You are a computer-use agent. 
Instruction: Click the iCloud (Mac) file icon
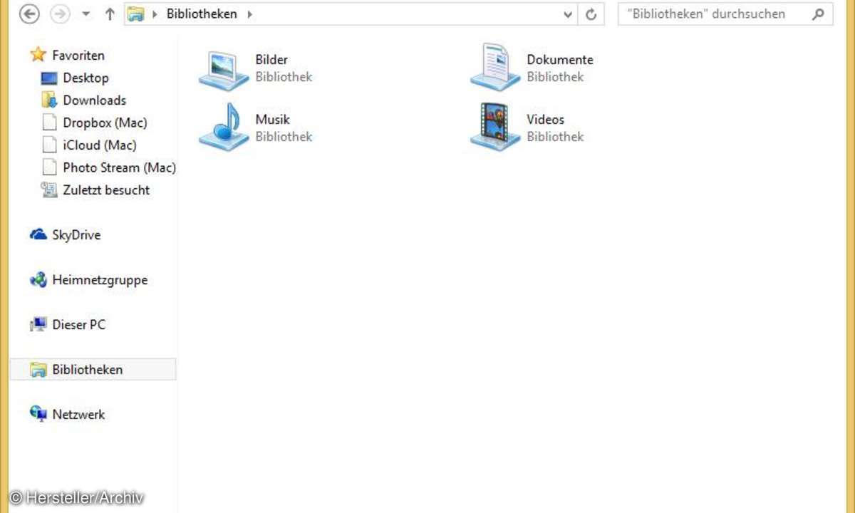[49, 145]
